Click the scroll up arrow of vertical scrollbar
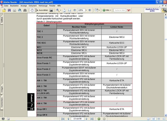Image resolution: width=167 pixels, height=121 pixels. coord(166,18)
